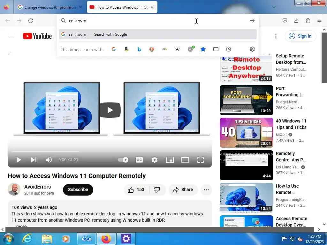Open Windows Media Player taskbar icon
The width and height of the screenshot is (327, 245).
click(x=66, y=239)
